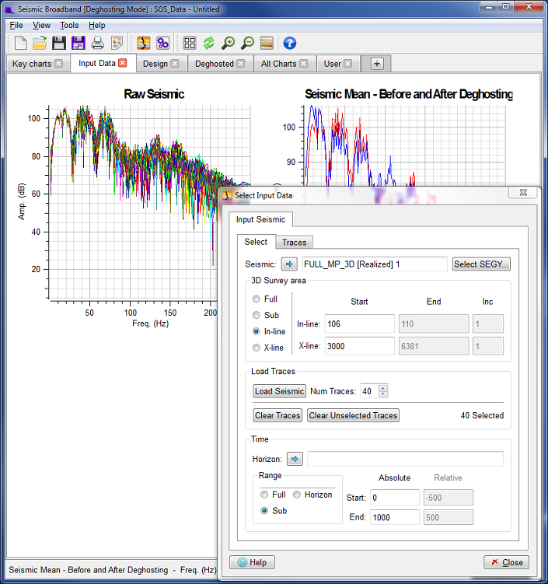
Task: Open Select Input Data seismic icon
Action: (x=143, y=43)
